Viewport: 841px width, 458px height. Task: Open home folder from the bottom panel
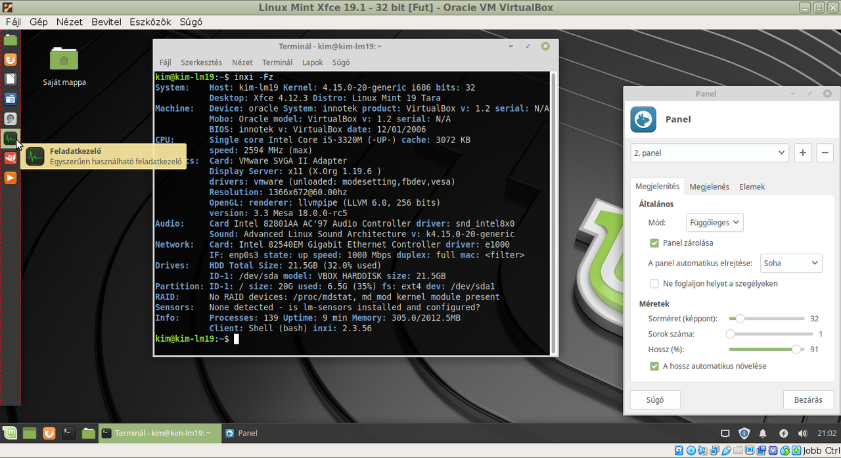[88, 433]
